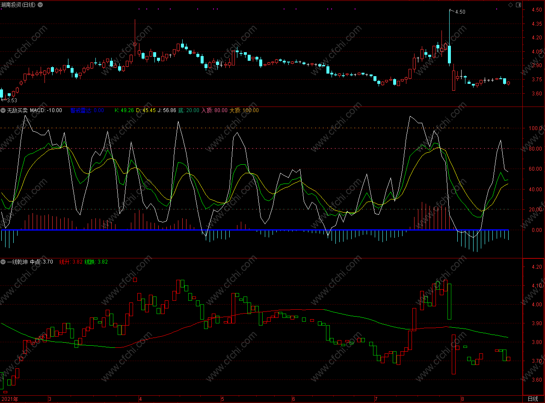The width and height of the screenshot is (545, 403).
Task: Click the 线跌: 3.82 label
Action: point(96,262)
